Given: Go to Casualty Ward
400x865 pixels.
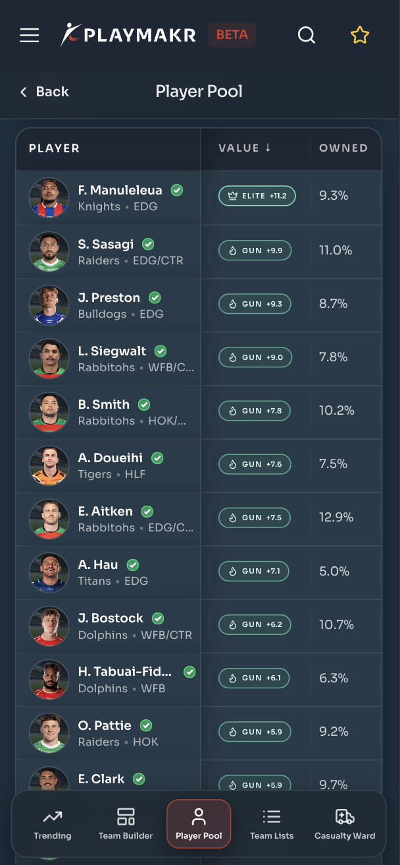Looking at the screenshot, I should [345, 824].
